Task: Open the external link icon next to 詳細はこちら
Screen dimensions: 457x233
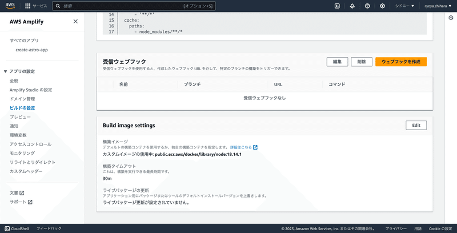Action: [255, 147]
